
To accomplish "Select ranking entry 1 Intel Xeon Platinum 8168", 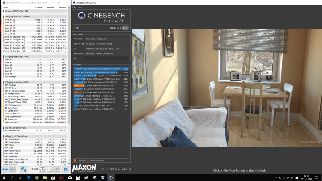I will coord(101,69).
